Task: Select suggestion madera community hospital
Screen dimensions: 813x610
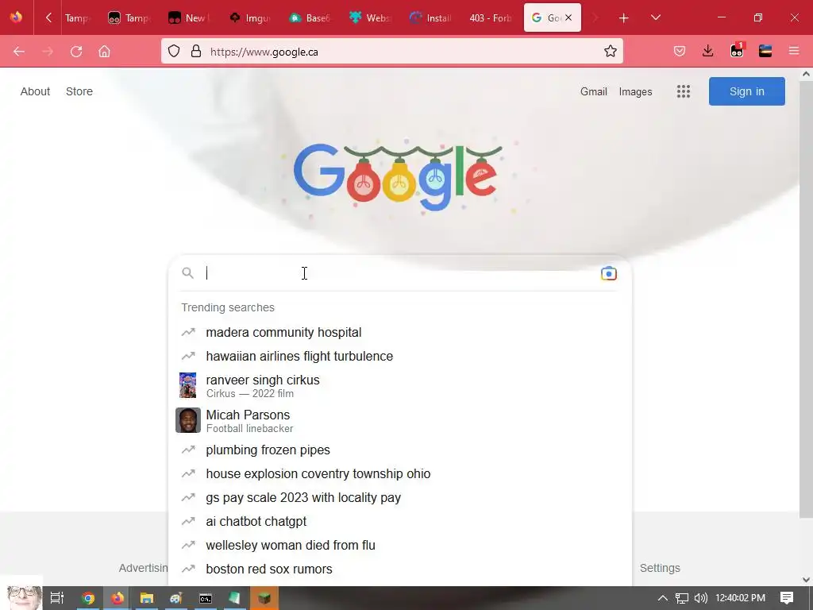Action: pos(400,332)
